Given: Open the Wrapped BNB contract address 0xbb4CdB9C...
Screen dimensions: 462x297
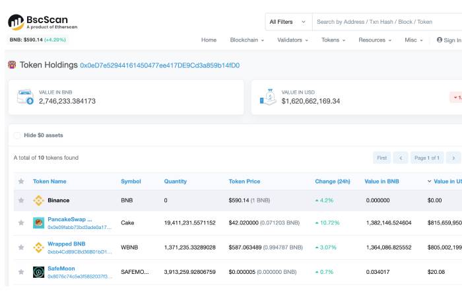Looking at the screenshot, I should 80,252.
